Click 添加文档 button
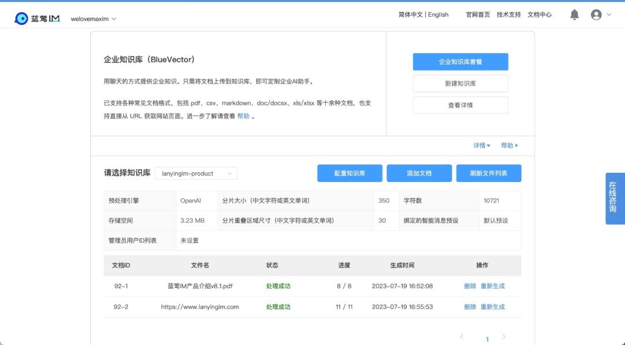 tap(419, 173)
